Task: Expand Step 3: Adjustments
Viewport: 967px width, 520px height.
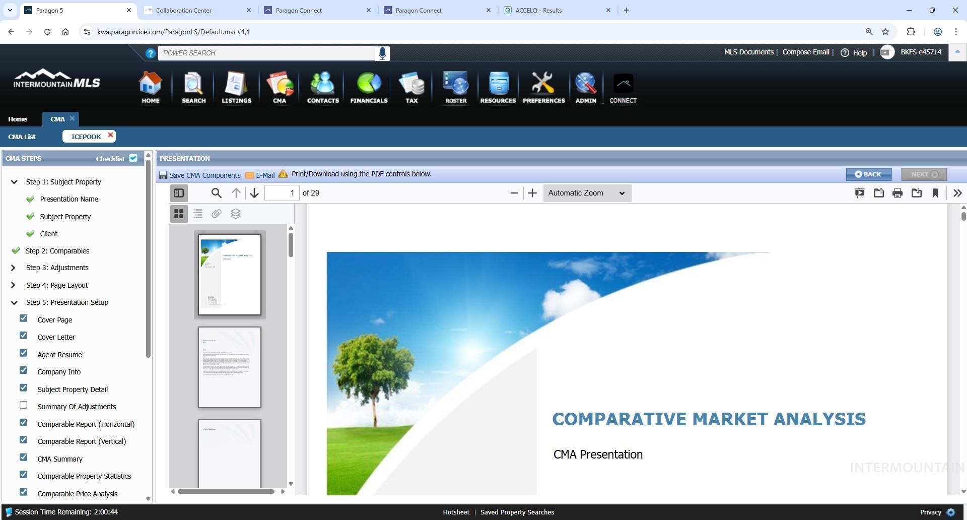Action: pos(14,268)
